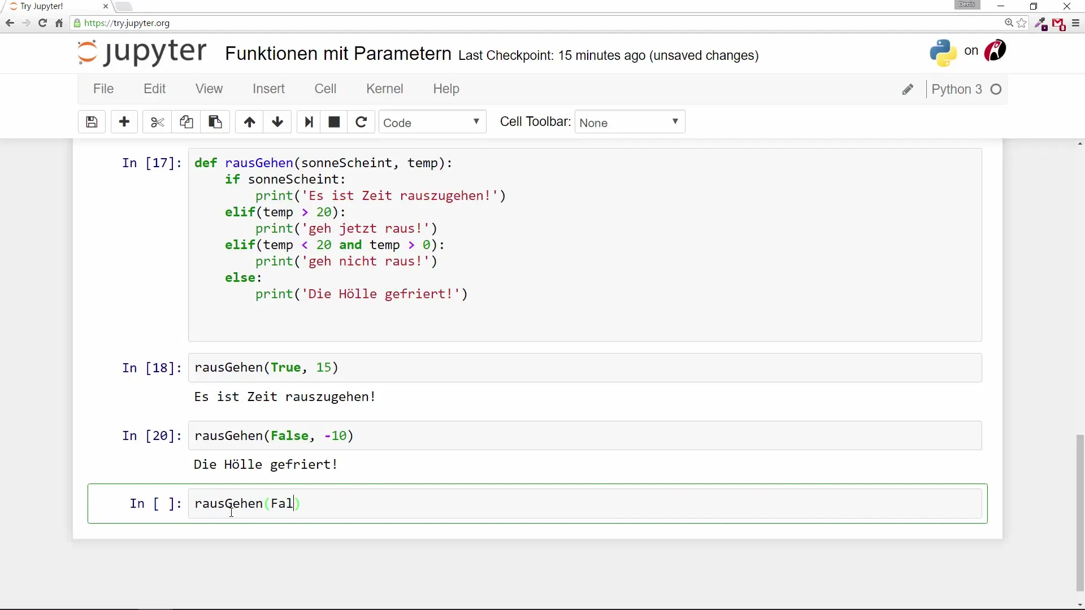1085x610 pixels.
Task: Click the line print('geh nicht raus!')
Action: click(346, 262)
